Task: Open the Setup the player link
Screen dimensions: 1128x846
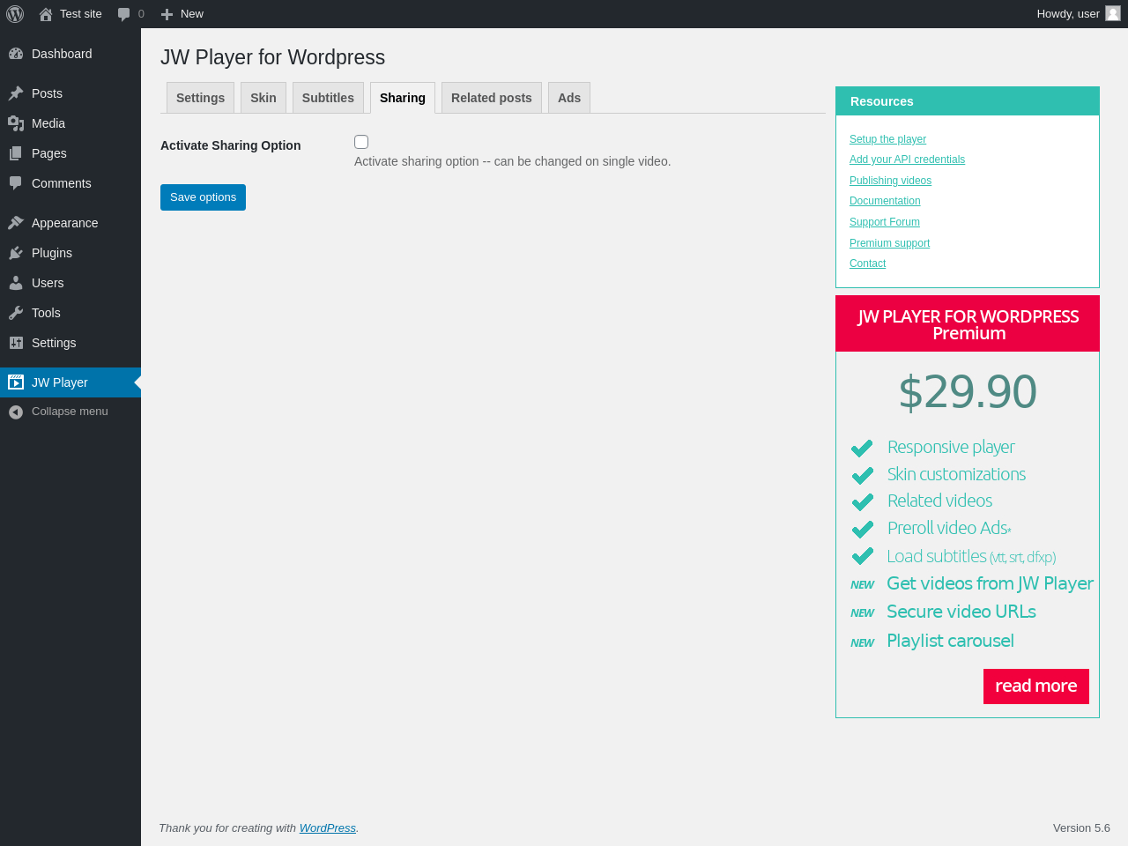Action: (x=887, y=139)
